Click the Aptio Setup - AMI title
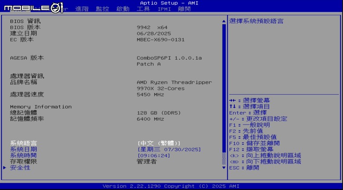Viewport: 343px width, 190px height. tap(169, 3)
